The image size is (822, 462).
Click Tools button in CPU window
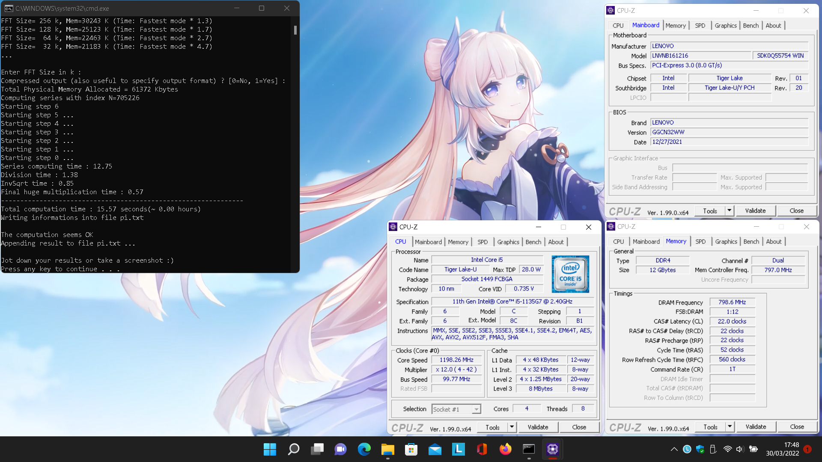492,427
